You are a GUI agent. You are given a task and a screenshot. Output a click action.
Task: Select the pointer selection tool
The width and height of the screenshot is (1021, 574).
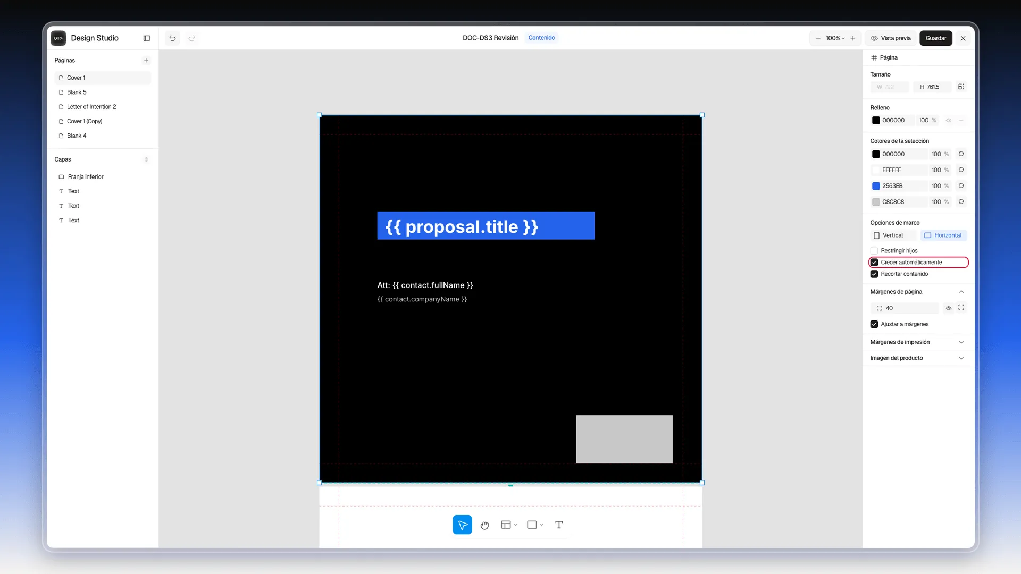click(462, 525)
